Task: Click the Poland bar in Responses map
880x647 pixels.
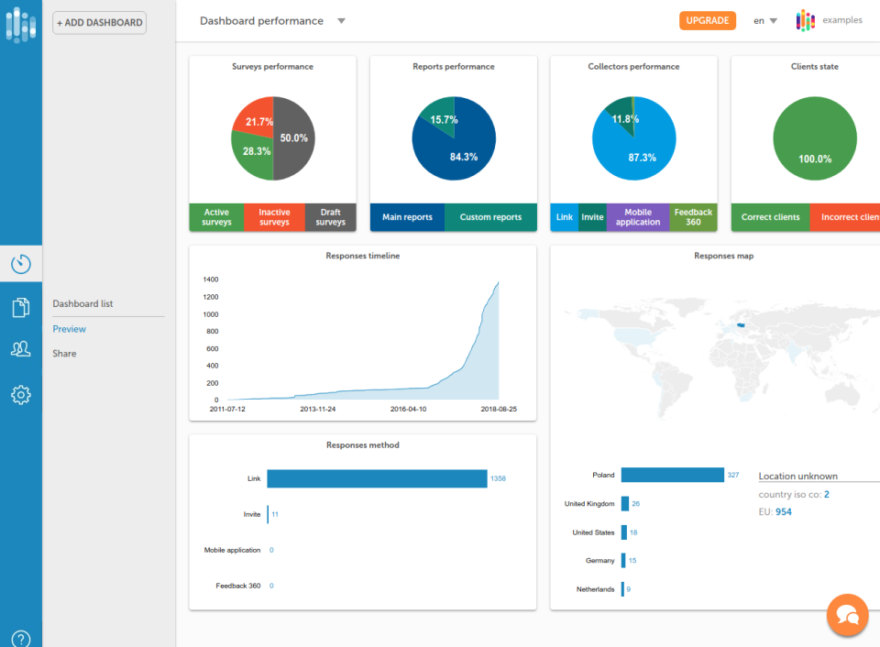Action: point(672,475)
